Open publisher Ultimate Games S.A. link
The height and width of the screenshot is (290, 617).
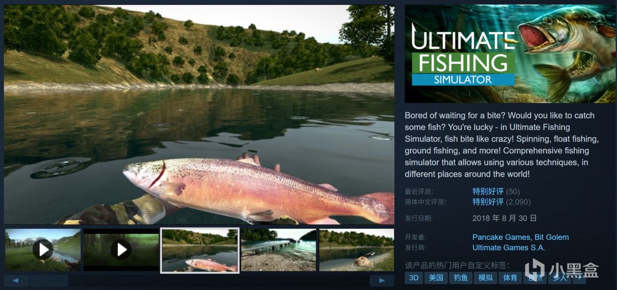click(x=509, y=248)
